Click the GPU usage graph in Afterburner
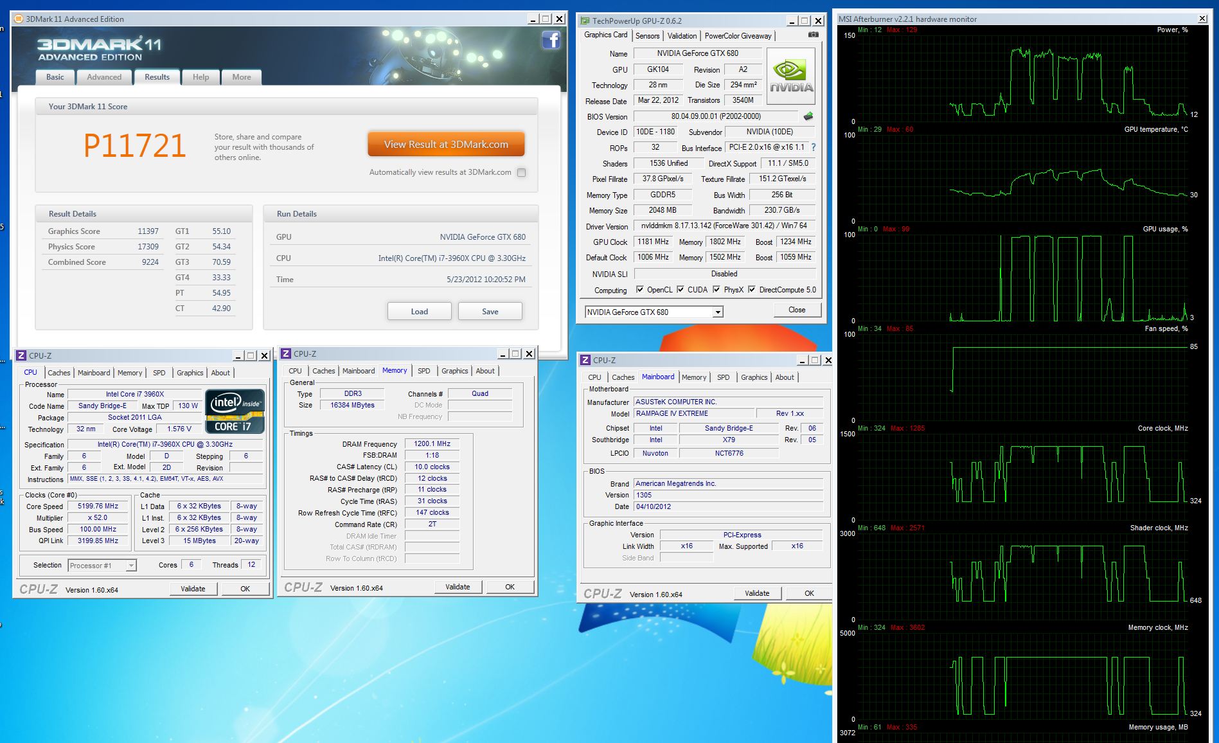This screenshot has height=743, width=1219. pyautogui.click(x=1022, y=278)
